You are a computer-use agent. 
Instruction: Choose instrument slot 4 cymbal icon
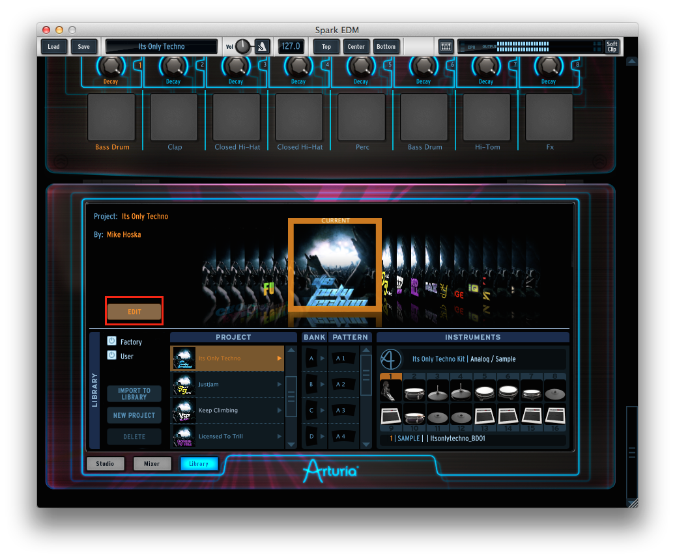point(461,390)
